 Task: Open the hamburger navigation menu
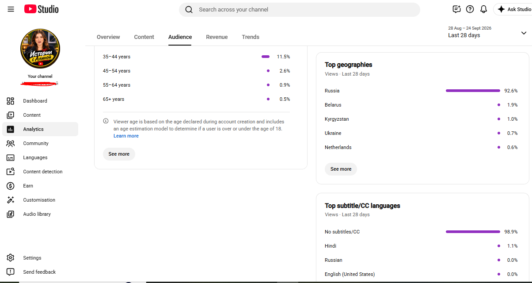[11, 9]
